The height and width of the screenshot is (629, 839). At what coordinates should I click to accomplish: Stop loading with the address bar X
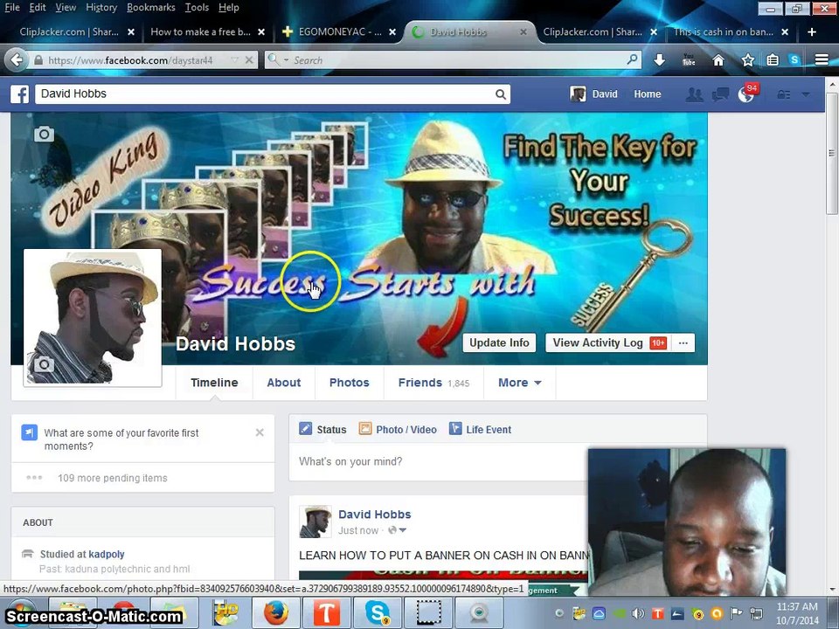point(249,60)
